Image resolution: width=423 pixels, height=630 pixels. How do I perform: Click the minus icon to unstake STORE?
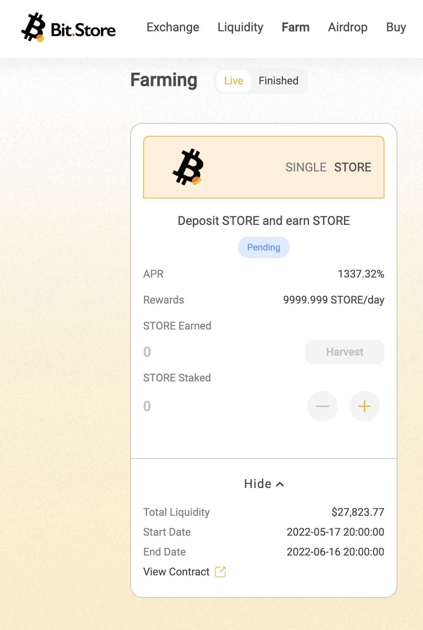point(323,406)
